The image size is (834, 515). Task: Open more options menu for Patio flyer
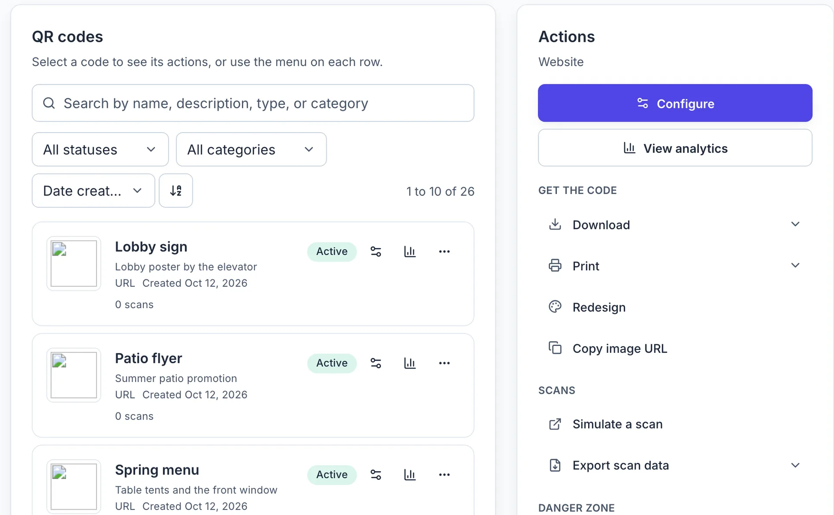(444, 363)
